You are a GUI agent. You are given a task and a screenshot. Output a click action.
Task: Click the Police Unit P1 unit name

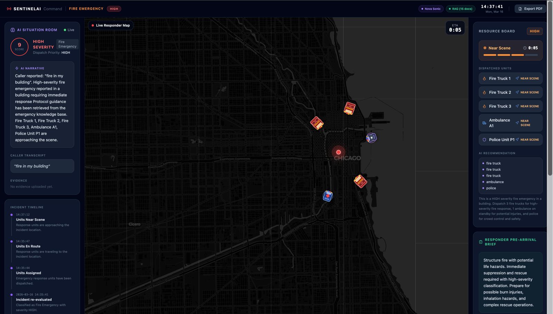pos(502,140)
